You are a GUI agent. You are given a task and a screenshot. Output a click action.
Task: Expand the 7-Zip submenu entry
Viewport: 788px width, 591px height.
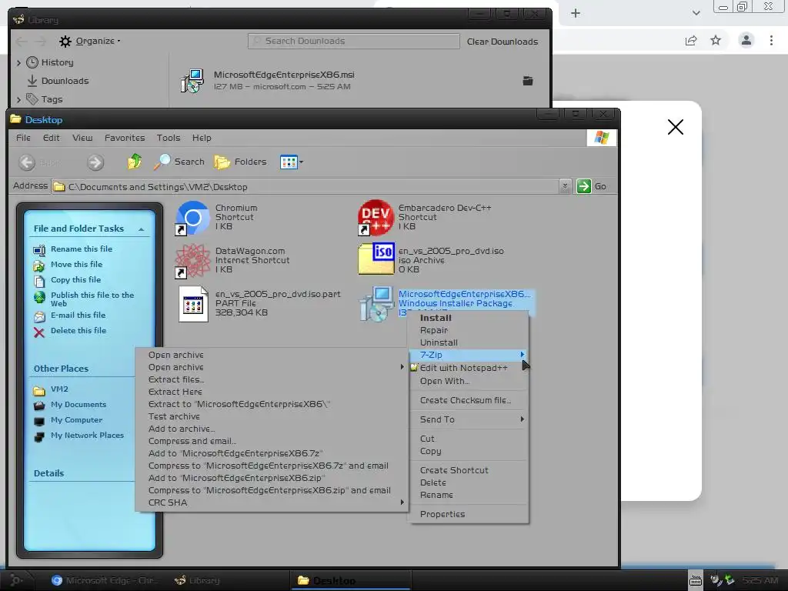(469, 355)
